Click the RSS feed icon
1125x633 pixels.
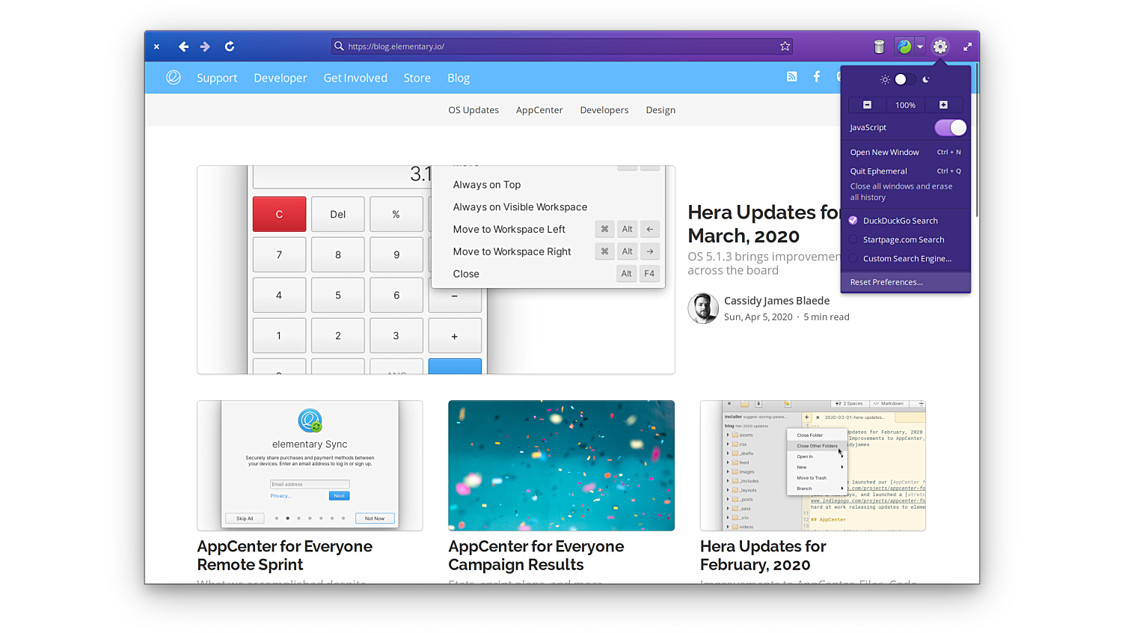point(791,77)
